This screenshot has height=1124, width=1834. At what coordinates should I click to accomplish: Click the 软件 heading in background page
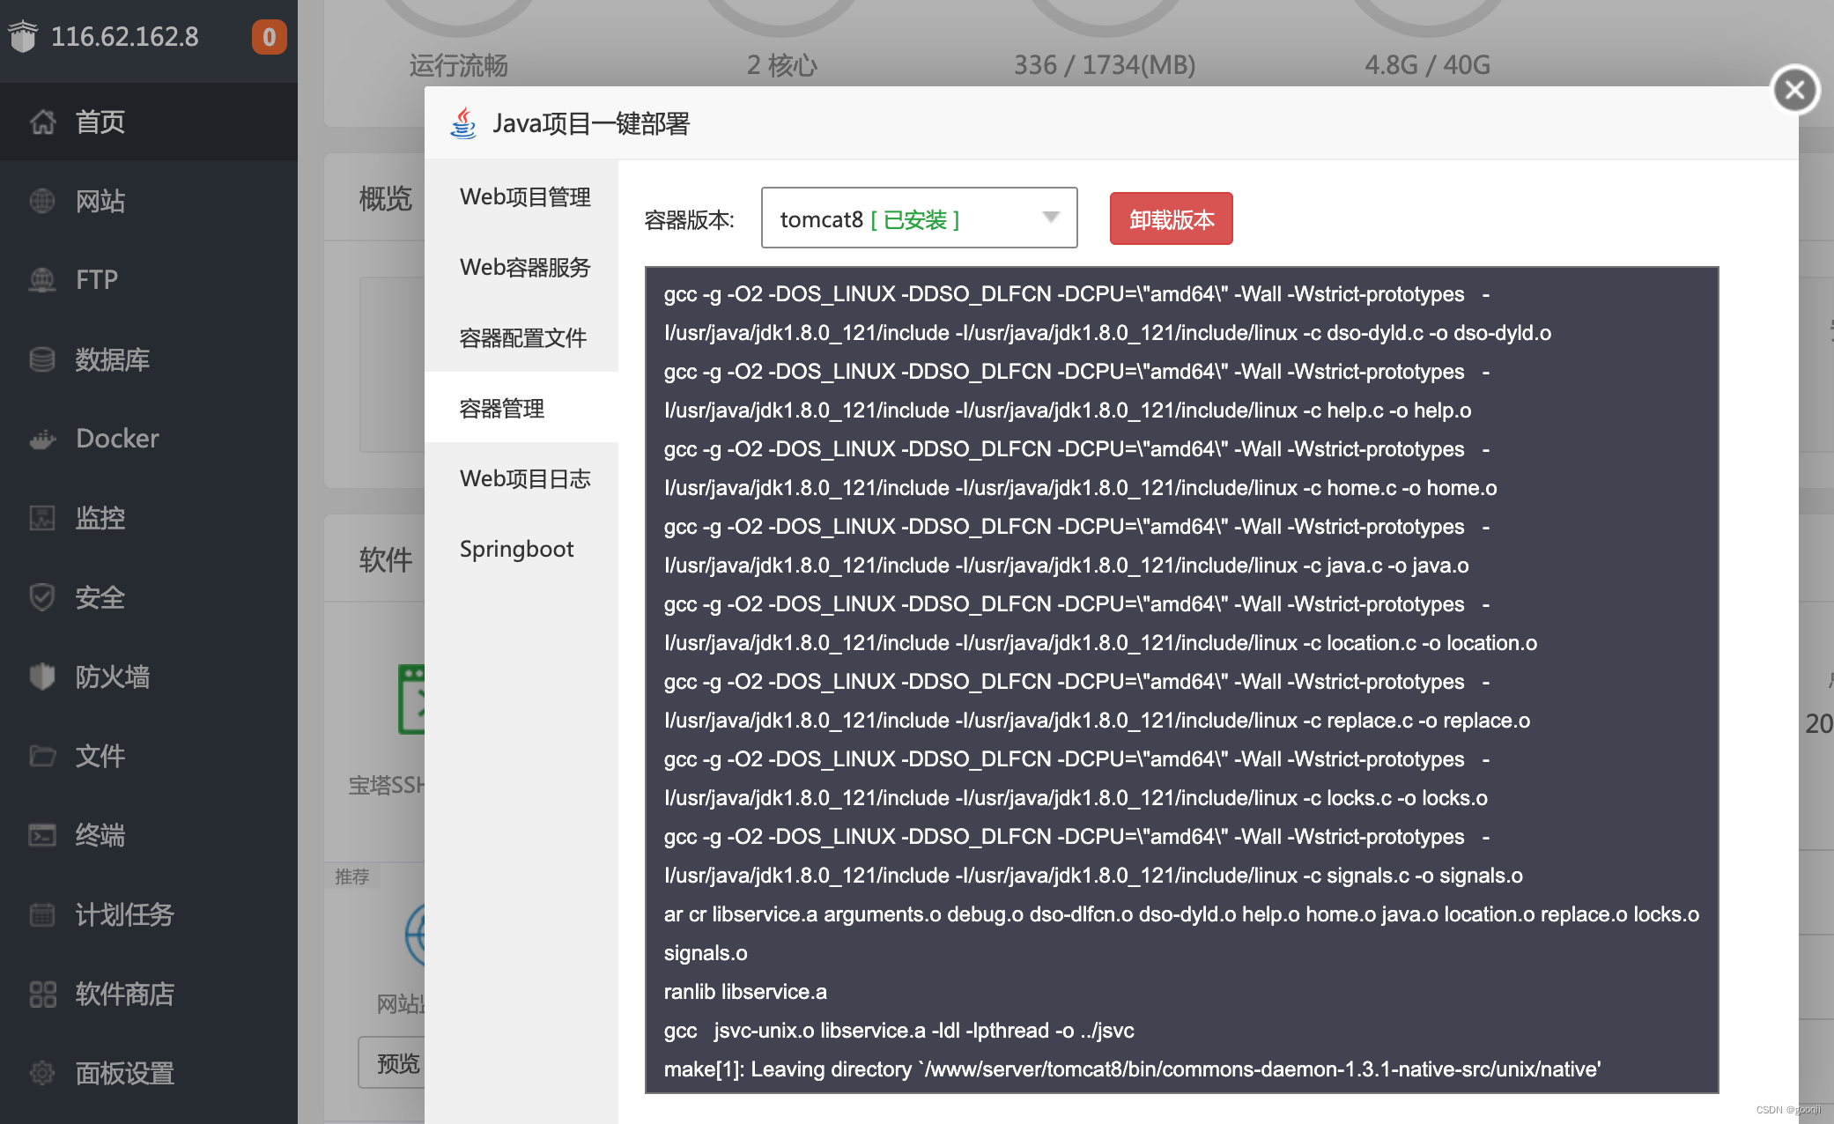pyautogui.click(x=386, y=559)
